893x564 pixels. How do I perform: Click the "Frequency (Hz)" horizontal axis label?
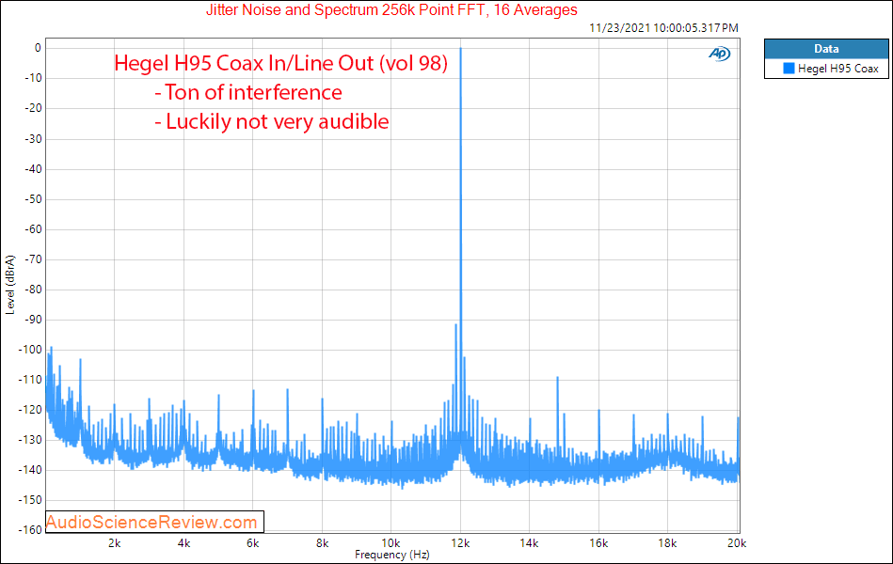click(391, 555)
